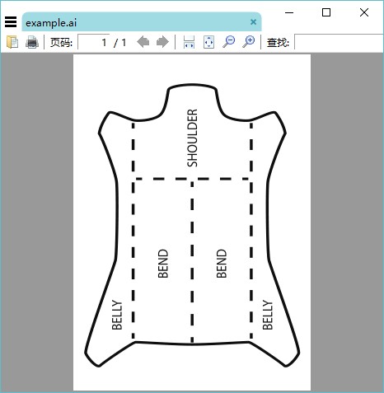Screen dimensions: 384x393
Task: Click the left BEND label
Action: [x=163, y=264]
